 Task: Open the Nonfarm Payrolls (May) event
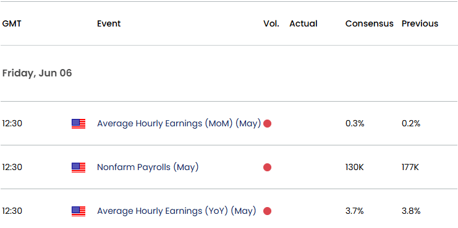pos(148,168)
